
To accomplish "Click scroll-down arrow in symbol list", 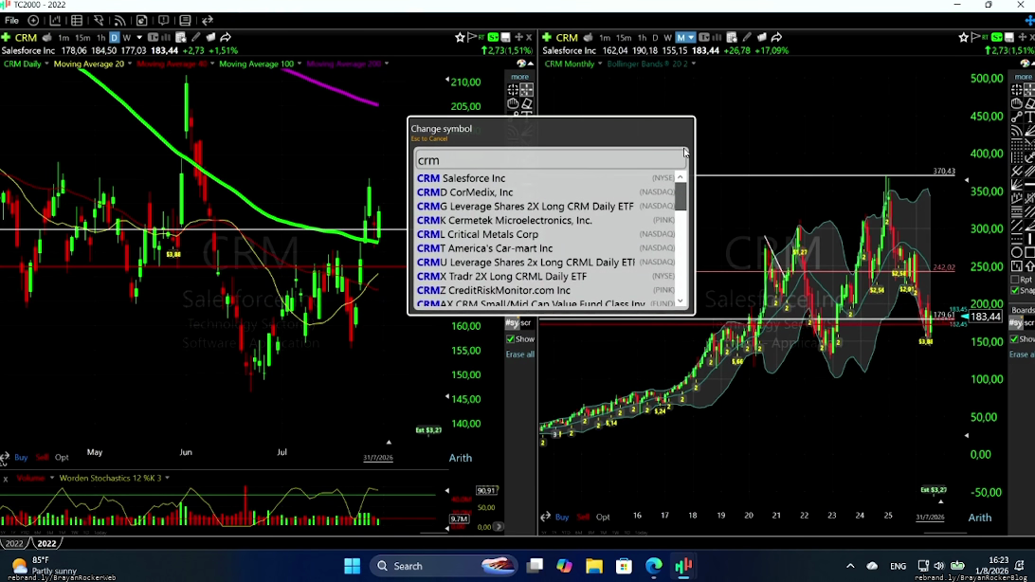I will pos(681,300).
